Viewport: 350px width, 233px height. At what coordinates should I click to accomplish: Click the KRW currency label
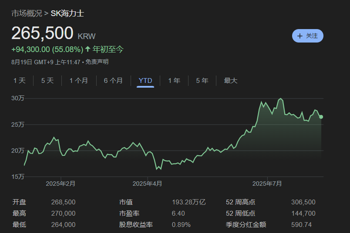point(87,36)
